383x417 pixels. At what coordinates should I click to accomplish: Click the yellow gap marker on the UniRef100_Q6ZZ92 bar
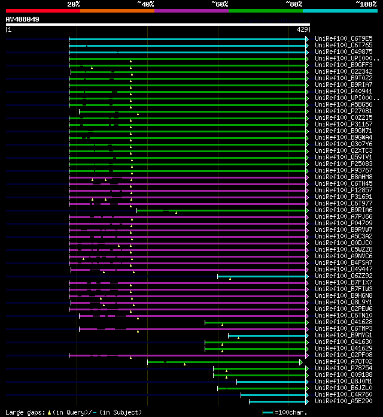(x=230, y=279)
